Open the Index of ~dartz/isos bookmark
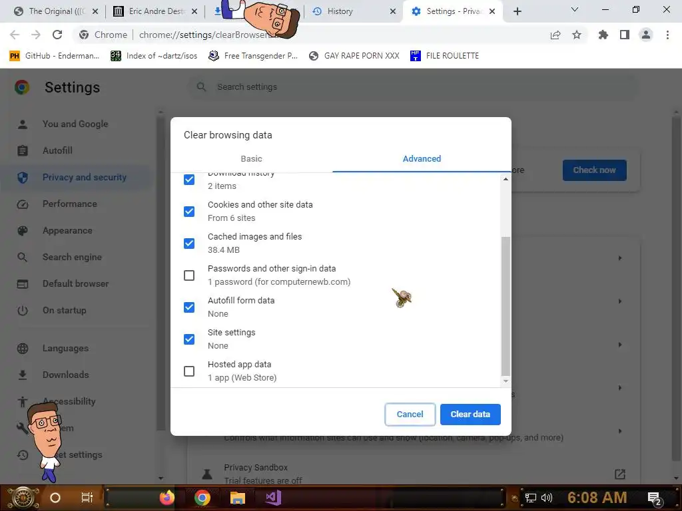Image resolution: width=682 pixels, height=511 pixels. point(154,56)
